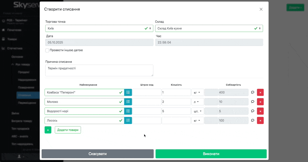This screenshot has height=162, width=308.
Task: Delete the Ковбаса "Пепероні" row
Action: click(260, 93)
